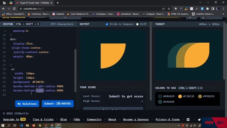This screenshot has height=128, width=227.
Task: Click the editor vertical scrollbar
Action: point(75,70)
